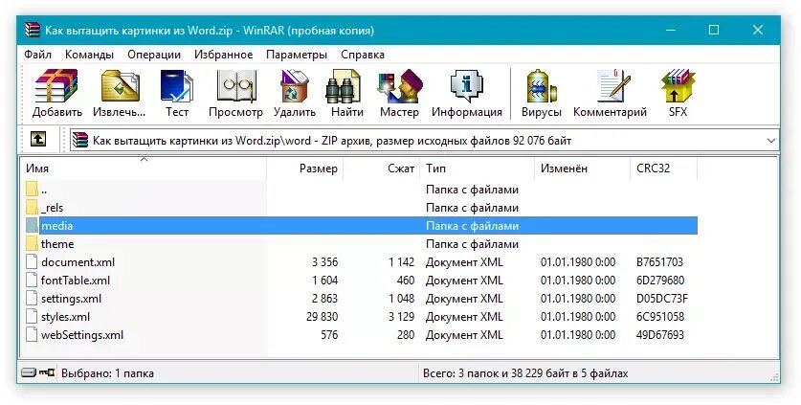Open the Файл menu
Image resolution: width=801 pixels, height=405 pixels.
coord(38,55)
